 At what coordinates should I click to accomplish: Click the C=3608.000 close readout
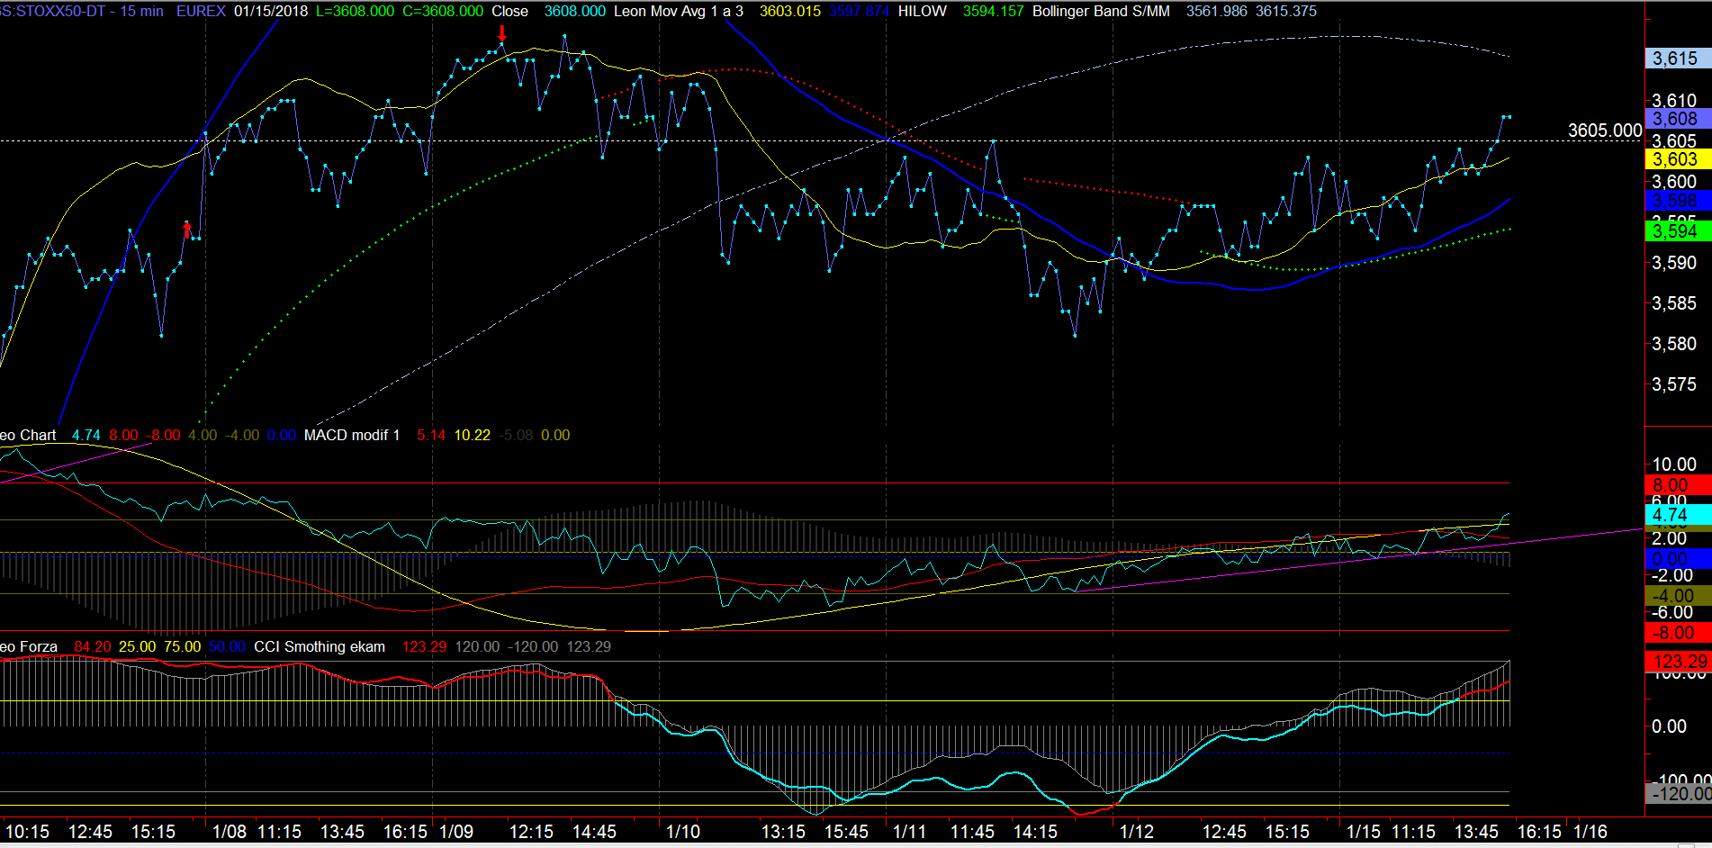[442, 11]
